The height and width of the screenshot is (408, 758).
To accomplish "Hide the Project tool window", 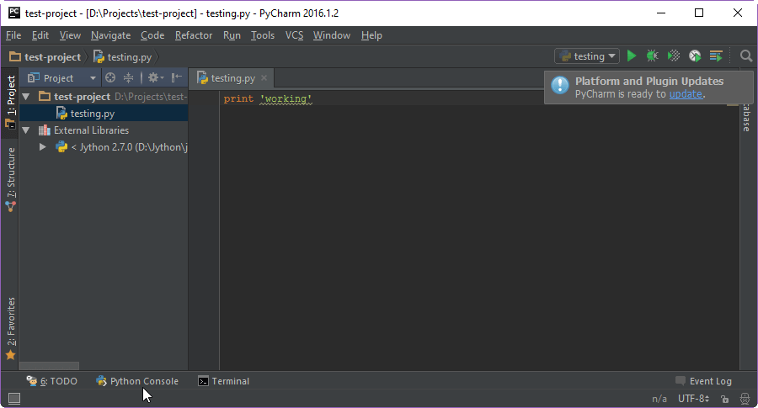I will (177, 77).
